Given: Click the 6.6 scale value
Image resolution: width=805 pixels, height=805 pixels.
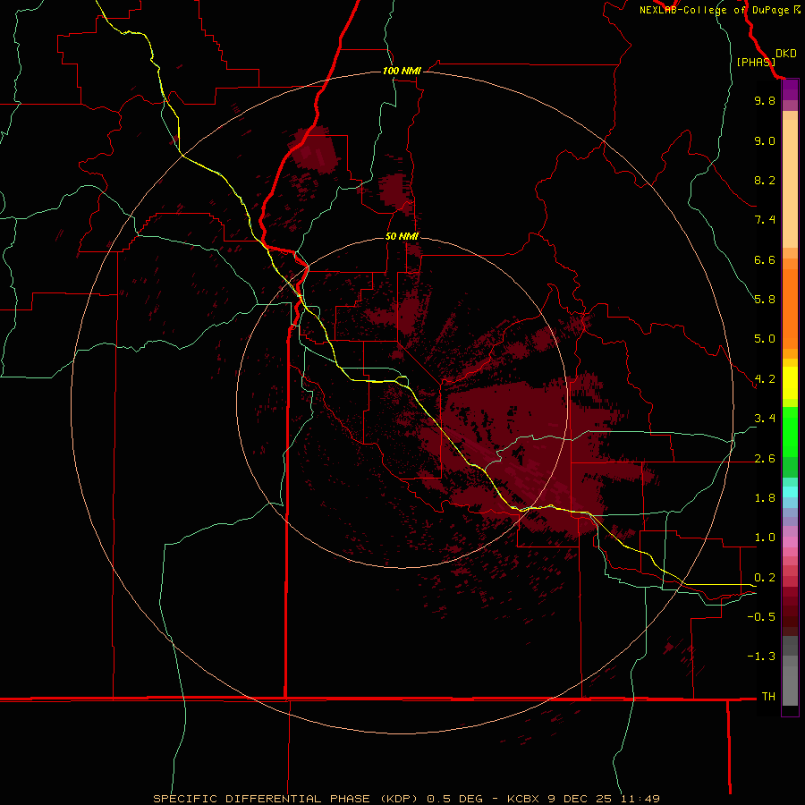Looking at the screenshot, I should [765, 259].
